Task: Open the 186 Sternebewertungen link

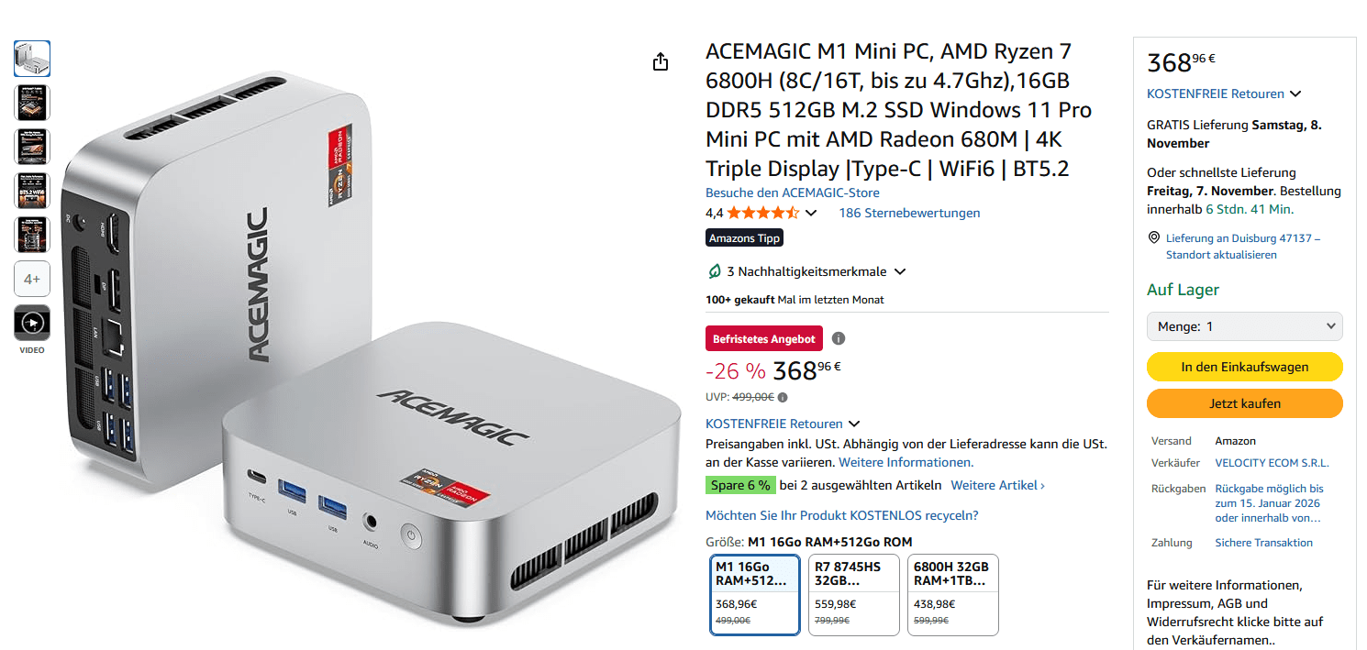Action: [909, 213]
